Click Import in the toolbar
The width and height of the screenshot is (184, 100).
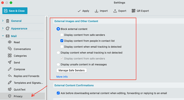pyautogui.click(x=101, y=11)
